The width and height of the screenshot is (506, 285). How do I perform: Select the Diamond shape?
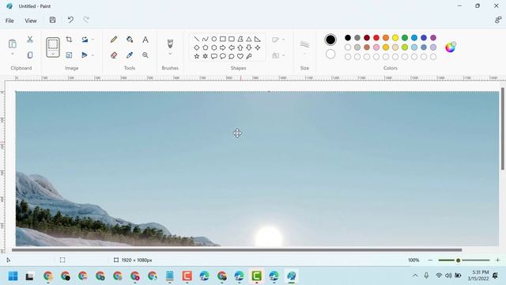pos(197,47)
